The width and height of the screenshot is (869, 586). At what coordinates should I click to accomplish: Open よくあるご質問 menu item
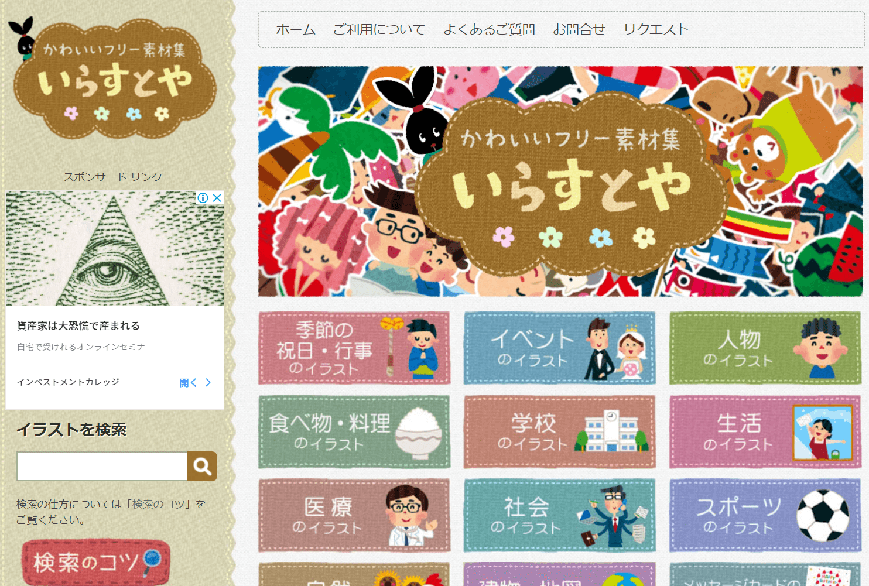pos(489,29)
